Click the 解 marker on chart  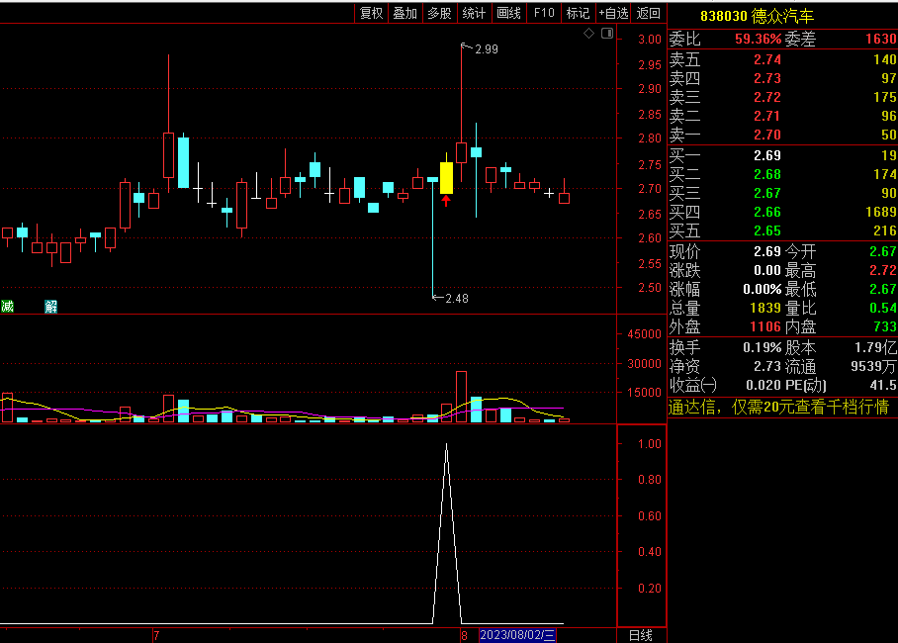pos(51,307)
